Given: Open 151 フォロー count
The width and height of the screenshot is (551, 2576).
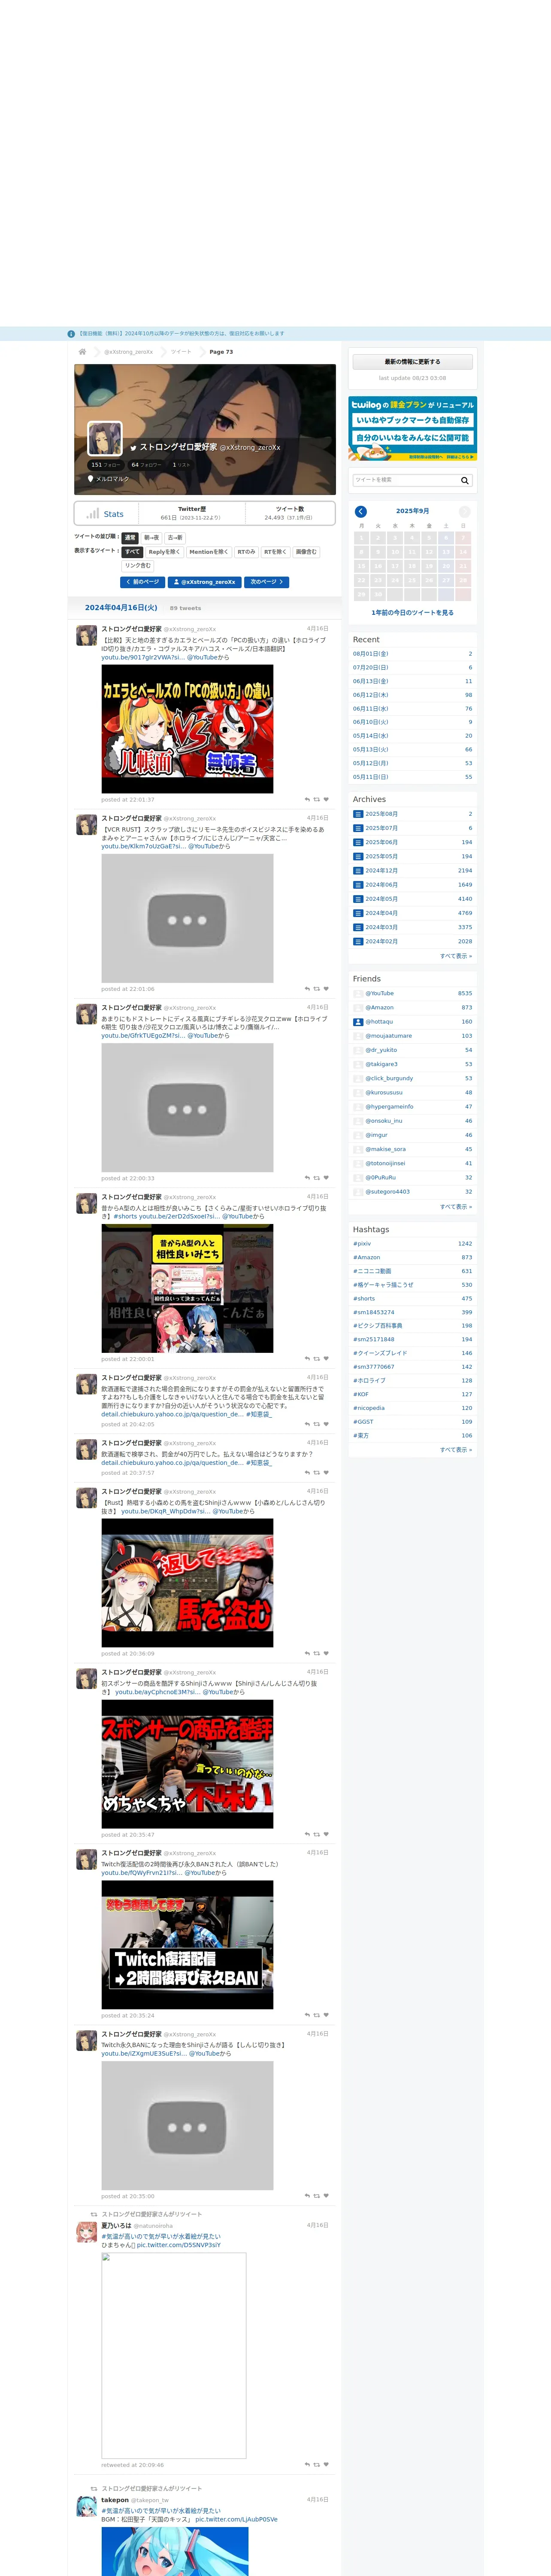Looking at the screenshot, I should coord(105,465).
